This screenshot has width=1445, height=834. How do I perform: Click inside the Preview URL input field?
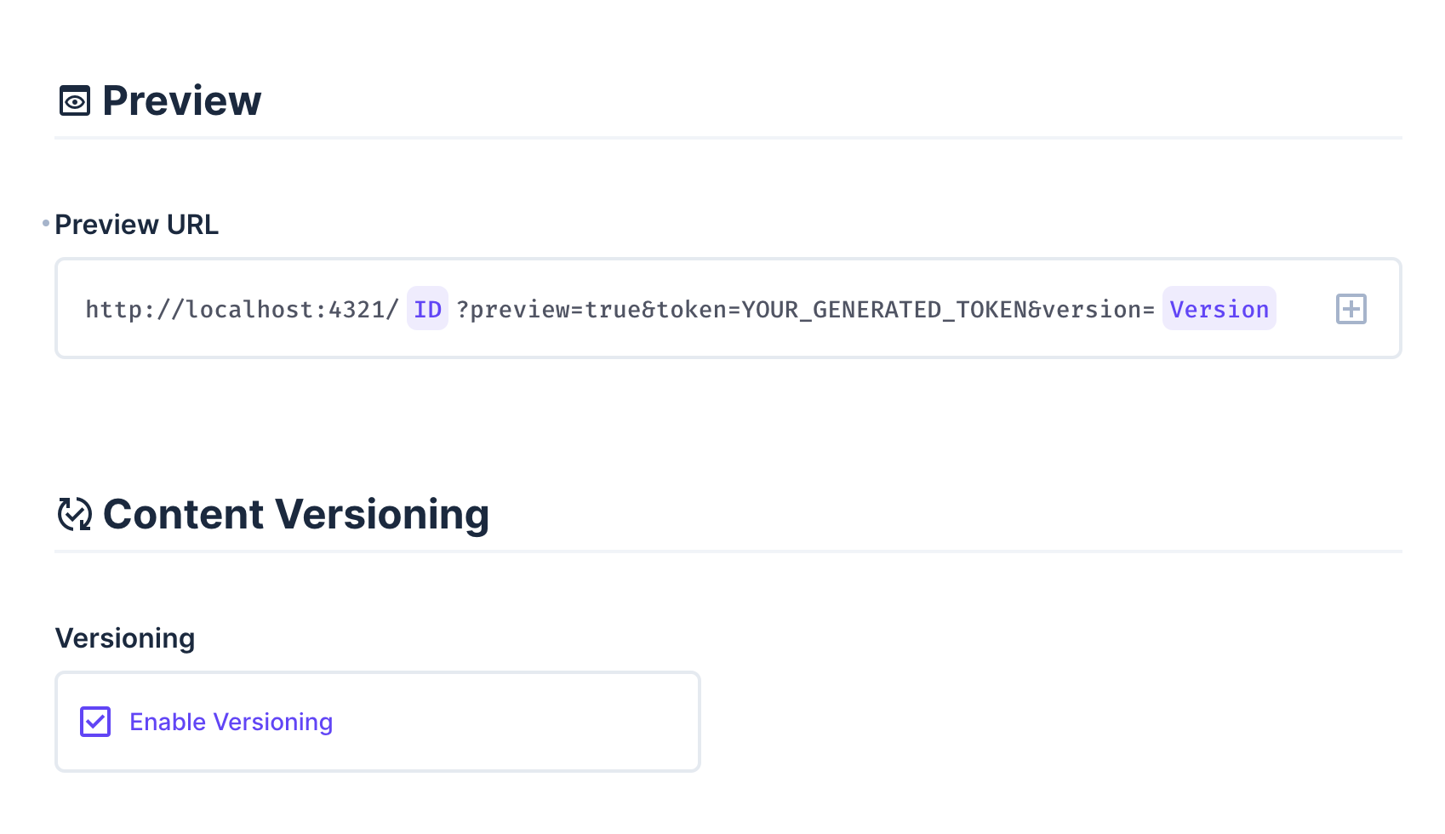coord(766,309)
